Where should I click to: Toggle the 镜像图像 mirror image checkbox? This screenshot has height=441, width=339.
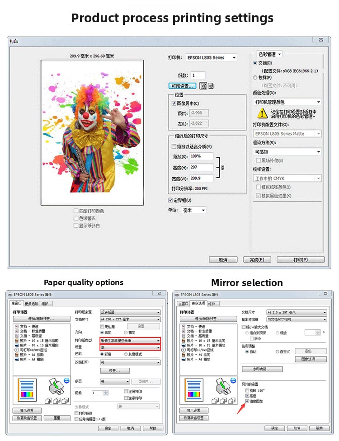[x=247, y=401]
